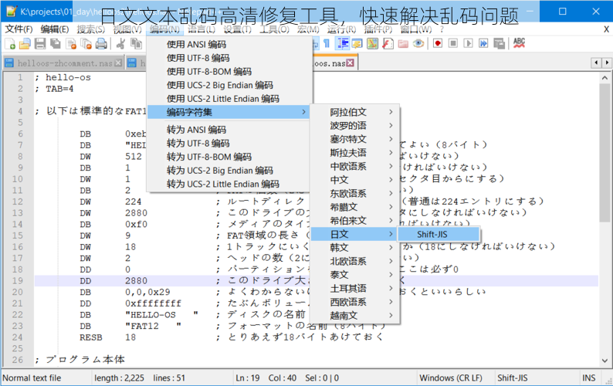This screenshot has width=613, height=386.
Task: Click the Cut scissors icon
Action: point(120,43)
